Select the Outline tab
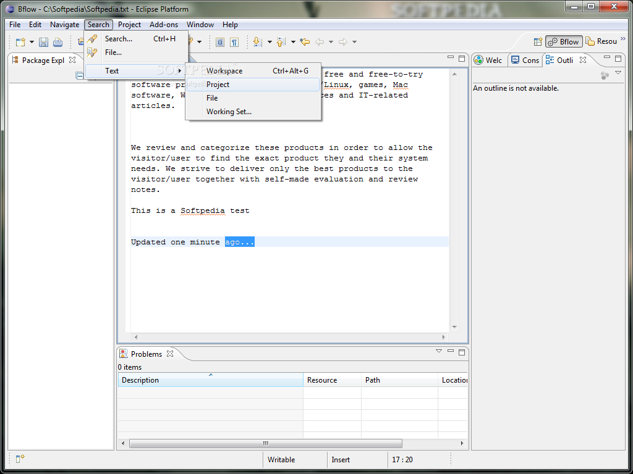Viewport: 633px width, 474px height. [559, 60]
